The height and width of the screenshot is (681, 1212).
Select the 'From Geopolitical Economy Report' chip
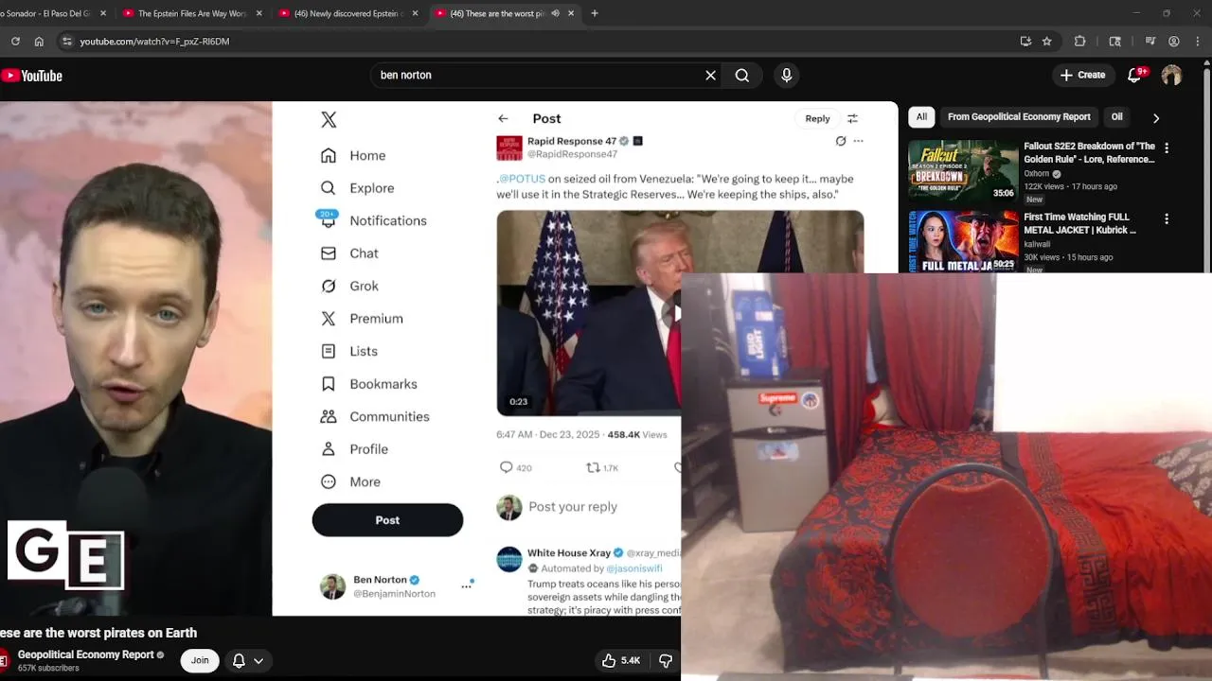(1019, 116)
